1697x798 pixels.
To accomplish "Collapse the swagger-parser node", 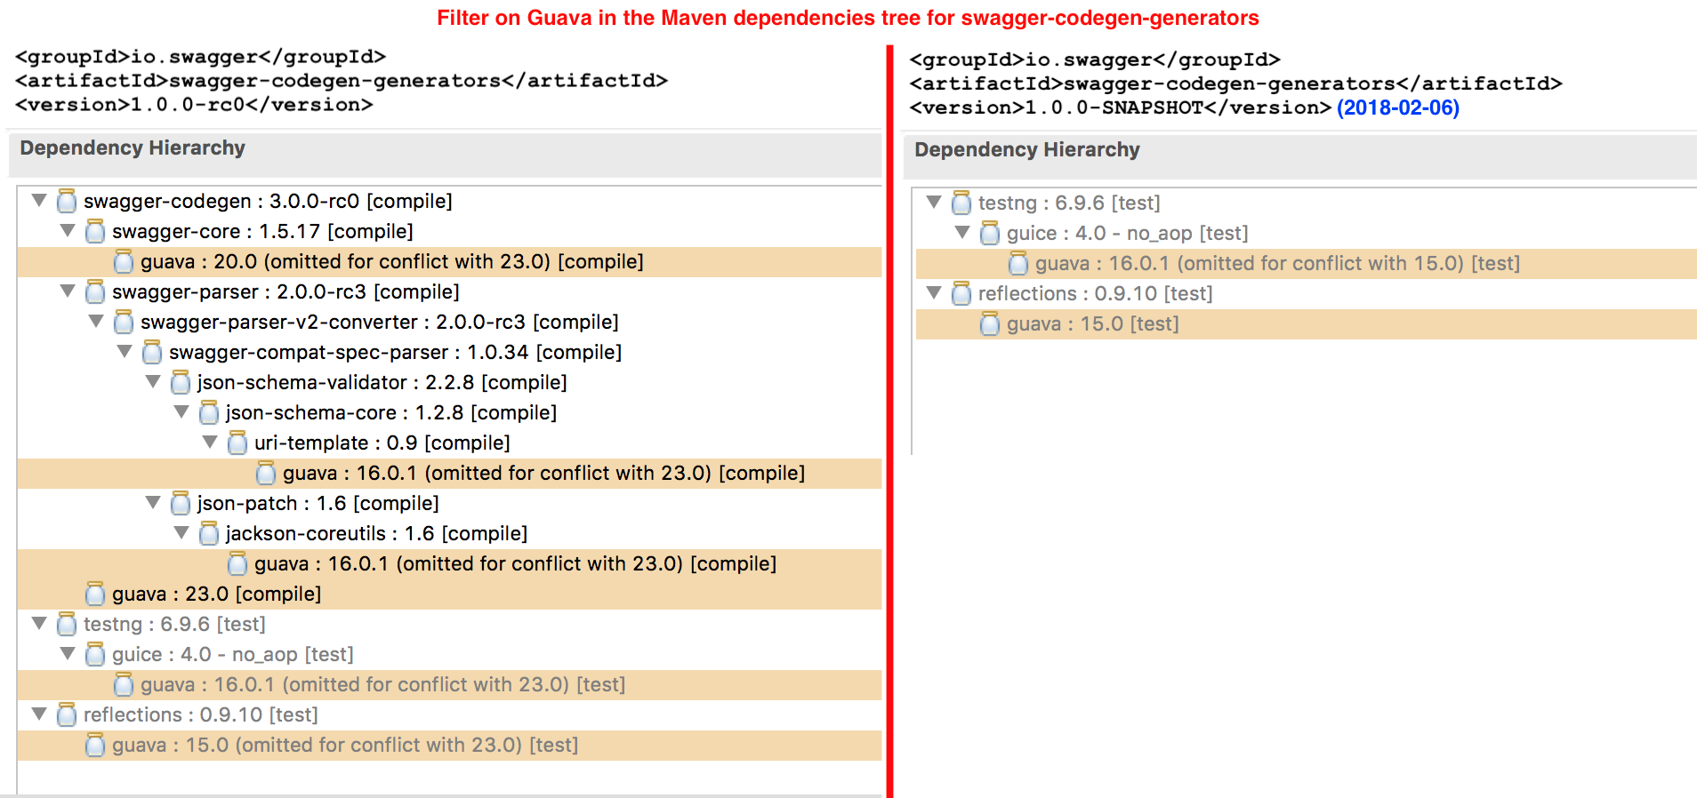I will 68,291.
